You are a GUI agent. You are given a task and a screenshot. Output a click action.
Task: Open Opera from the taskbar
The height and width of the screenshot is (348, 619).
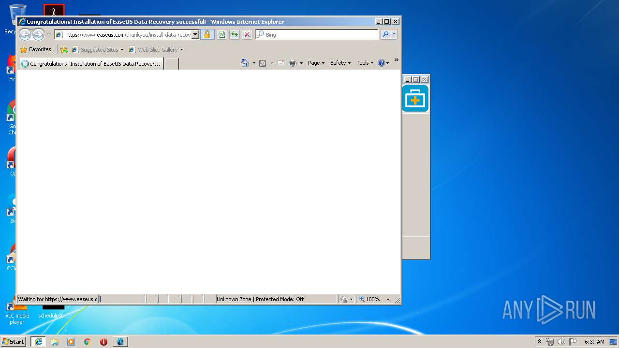pos(103,342)
